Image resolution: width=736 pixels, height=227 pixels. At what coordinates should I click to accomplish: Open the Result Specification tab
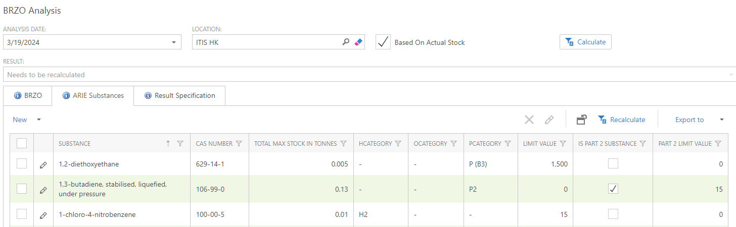(179, 95)
